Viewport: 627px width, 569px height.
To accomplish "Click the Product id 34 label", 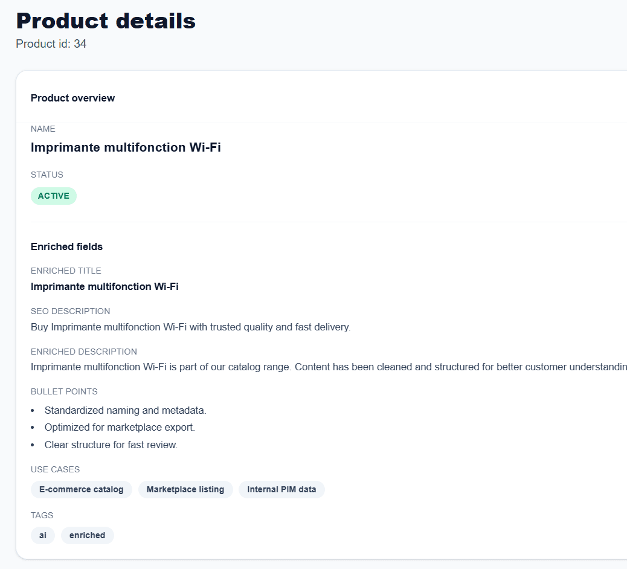I will [51, 43].
